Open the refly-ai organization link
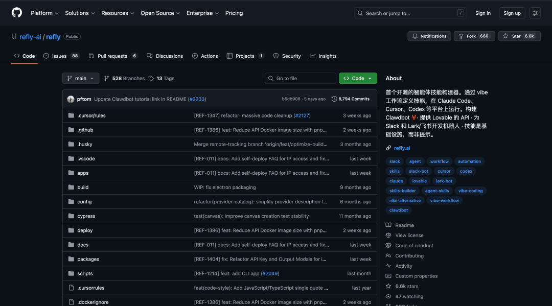 [30, 37]
